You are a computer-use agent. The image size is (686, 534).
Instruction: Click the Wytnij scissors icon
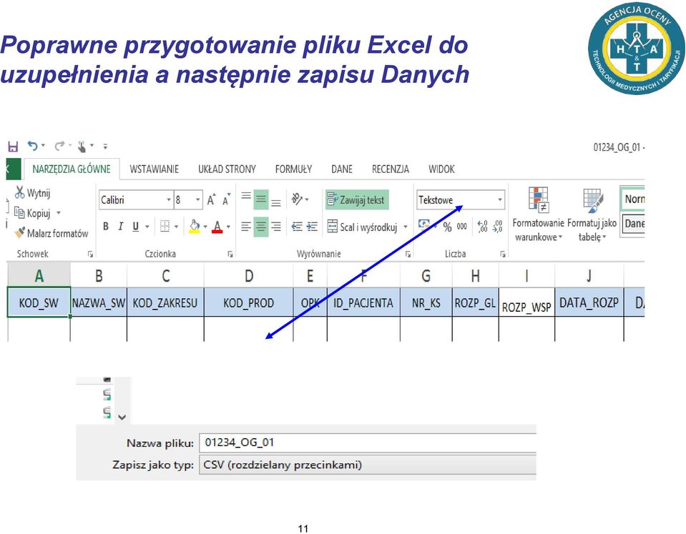click(20, 192)
